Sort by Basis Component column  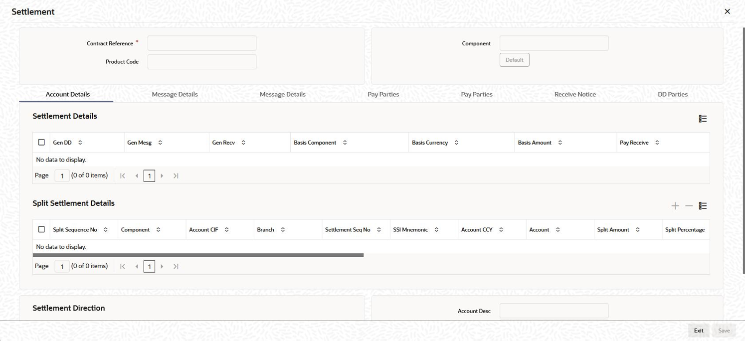tap(345, 143)
